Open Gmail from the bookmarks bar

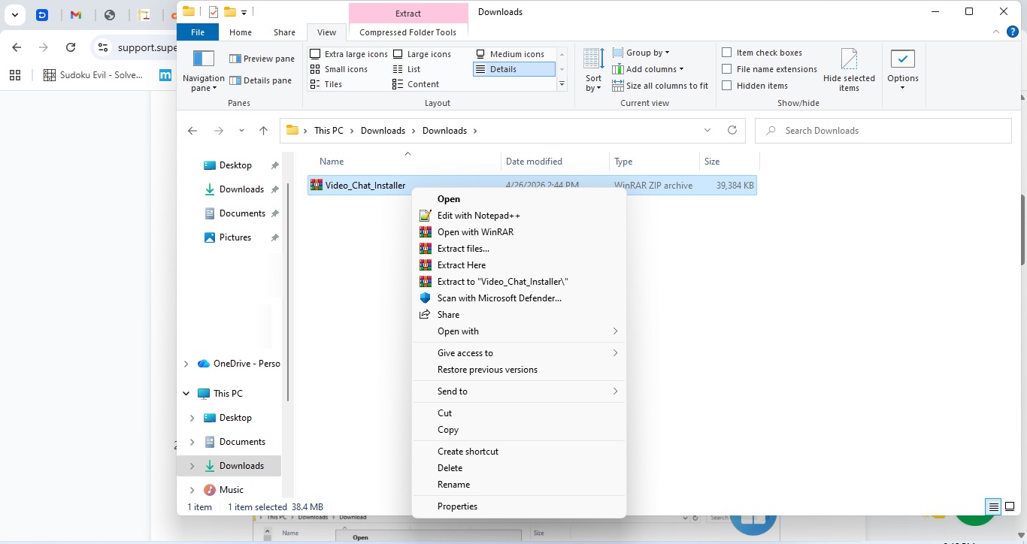click(77, 14)
